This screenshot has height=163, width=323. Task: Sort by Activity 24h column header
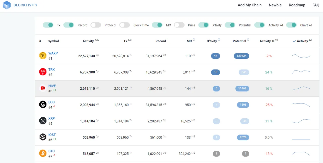91,41
